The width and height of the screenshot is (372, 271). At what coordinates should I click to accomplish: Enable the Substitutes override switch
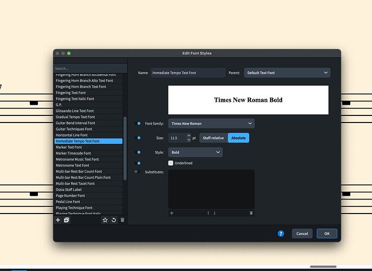click(x=137, y=171)
